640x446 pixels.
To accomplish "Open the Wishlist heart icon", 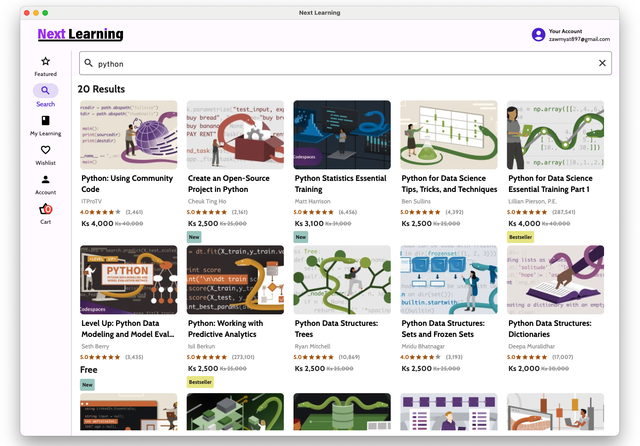I will (46, 150).
